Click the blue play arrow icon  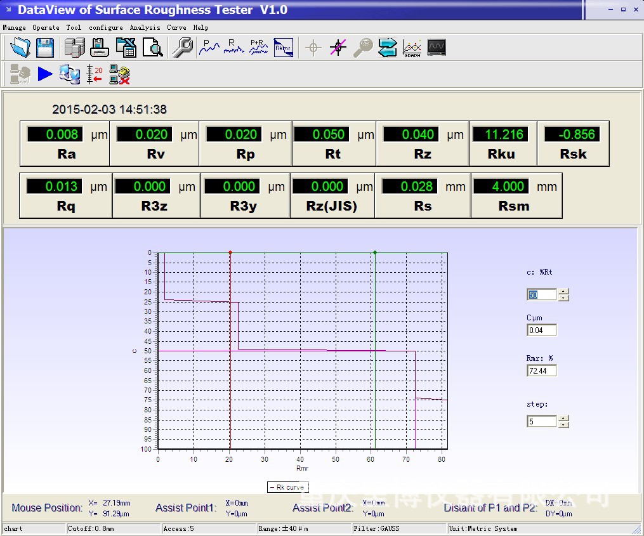(45, 74)
